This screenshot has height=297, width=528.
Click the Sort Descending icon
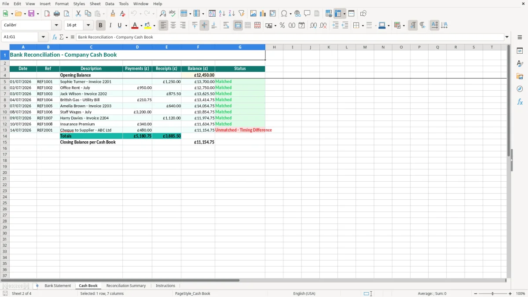tap(232, 14)
